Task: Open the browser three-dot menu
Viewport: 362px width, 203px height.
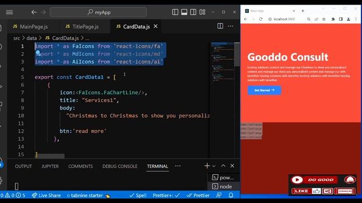Action: tap(356, 19)
